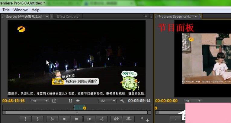Play the source clip
The image size is (231, 123).
point(77,119)
